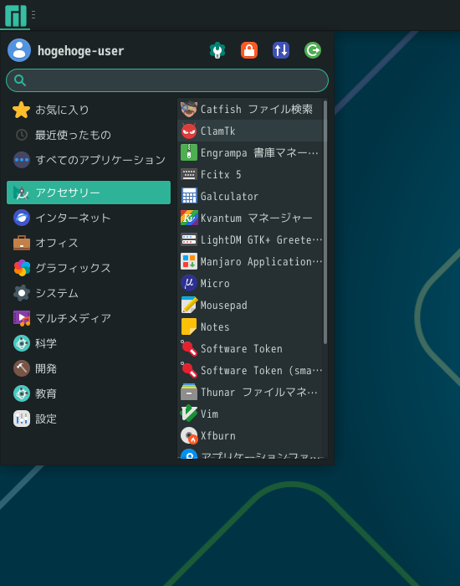The image size is (460, 586).
Task: Launch the Kvantum manager
Action: pyautogui.click(x=250, y=218)
